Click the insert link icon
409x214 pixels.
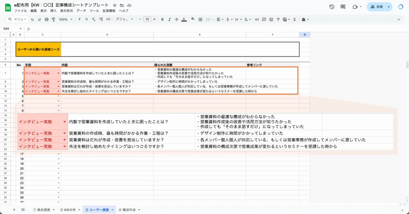(x=257, y=19)
